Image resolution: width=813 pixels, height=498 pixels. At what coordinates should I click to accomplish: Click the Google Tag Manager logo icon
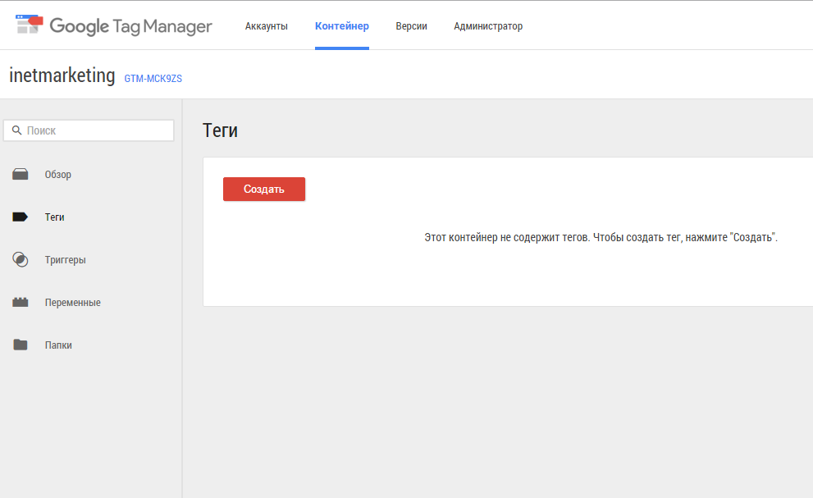pos(30,25)
